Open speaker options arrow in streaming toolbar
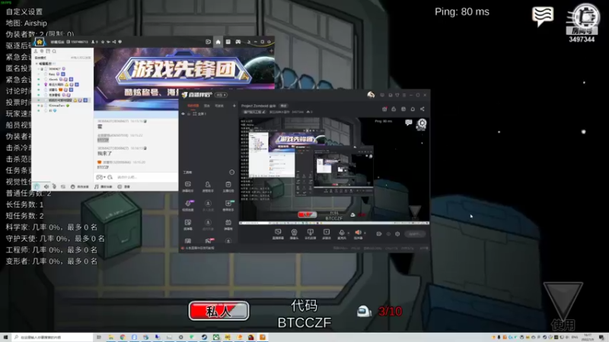 365,233
